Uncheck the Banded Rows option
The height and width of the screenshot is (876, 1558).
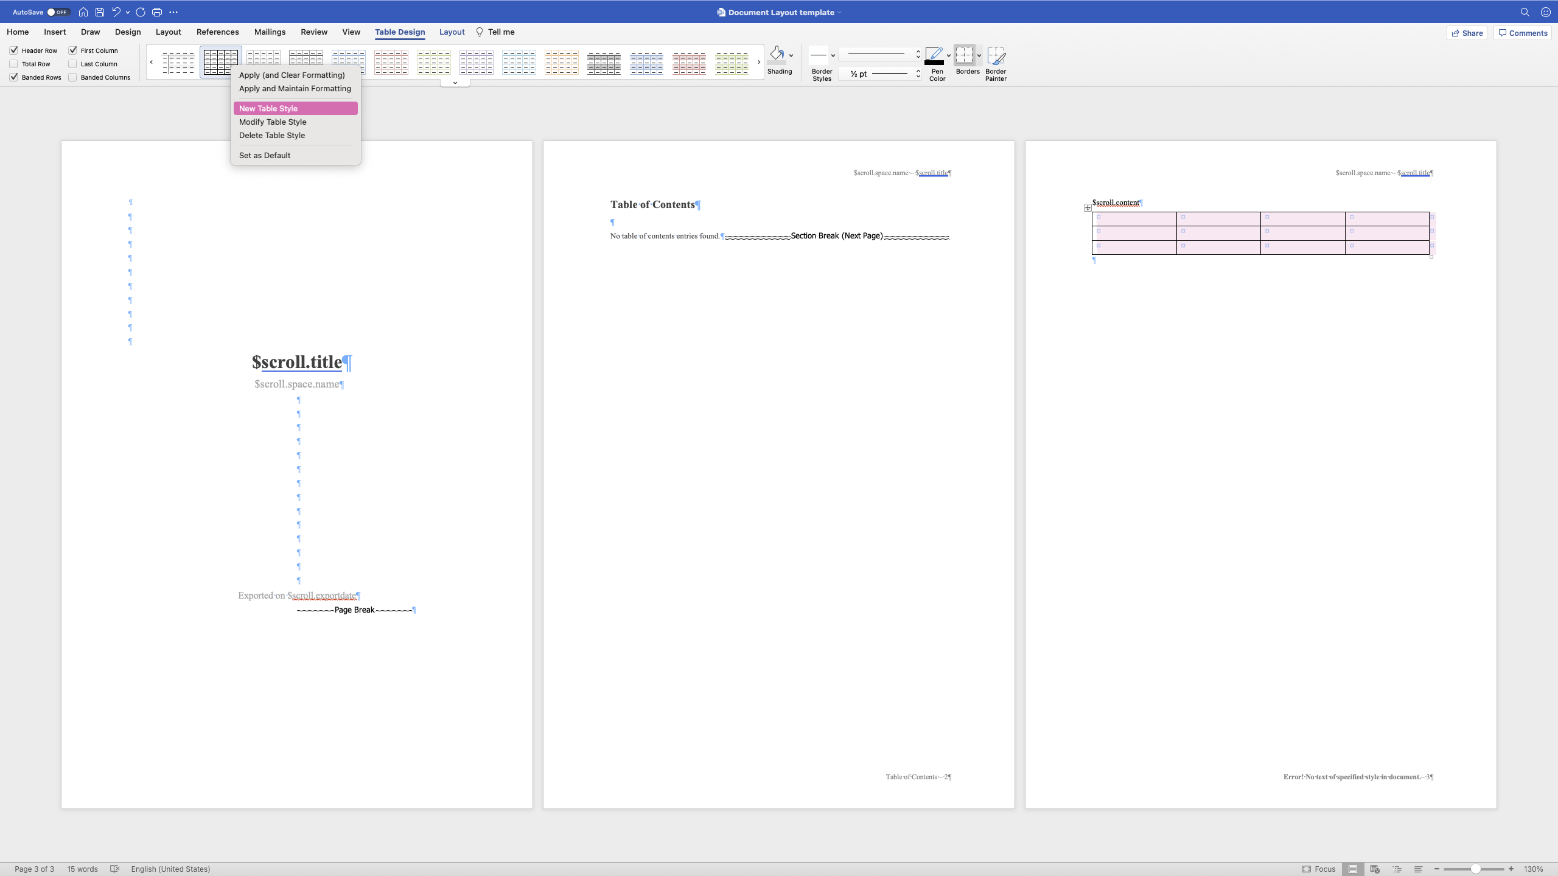pyautogui.click(x=14, y=77)
